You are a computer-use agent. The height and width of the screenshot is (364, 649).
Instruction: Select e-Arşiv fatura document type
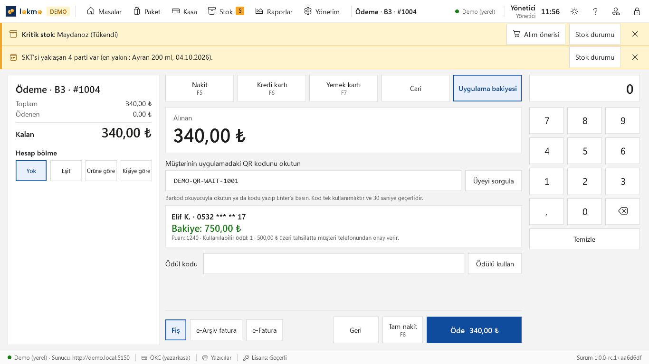pos(216,330)
